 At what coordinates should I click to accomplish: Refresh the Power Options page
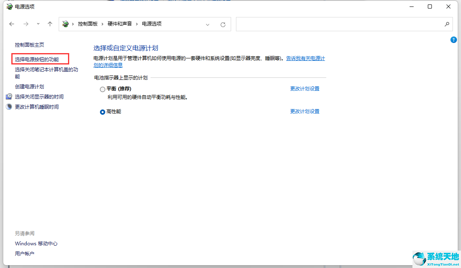[223, 24]
